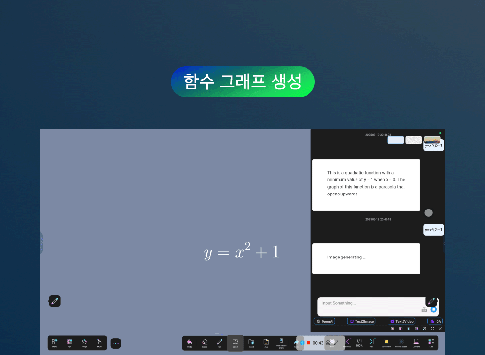This screenshot has width=485, height=355.
Task: Stop recording with the red square
Action: [x=308, y=343]
